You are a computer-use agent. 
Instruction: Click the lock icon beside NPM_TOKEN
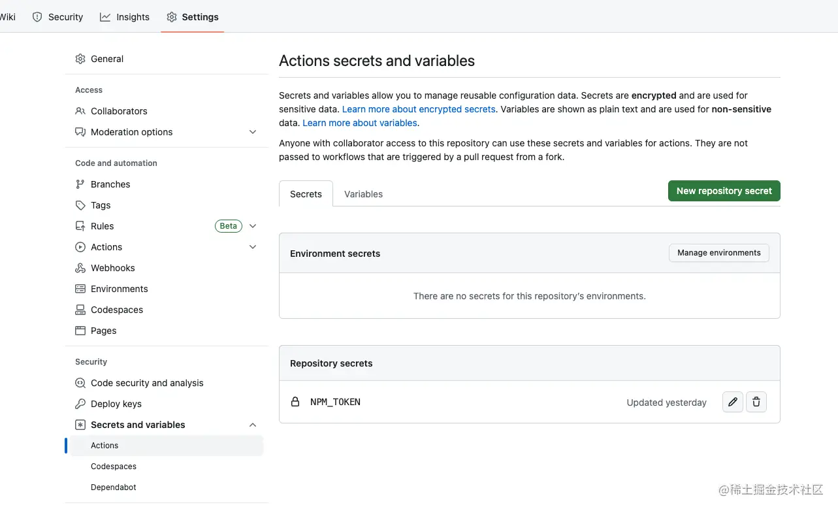click(x=295, y=402)
